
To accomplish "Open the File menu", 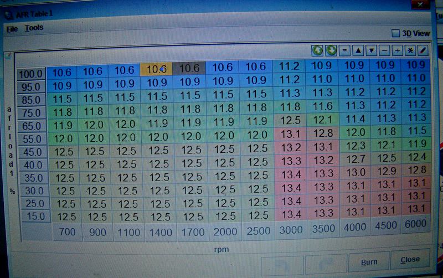I will (x=12, y=28).
